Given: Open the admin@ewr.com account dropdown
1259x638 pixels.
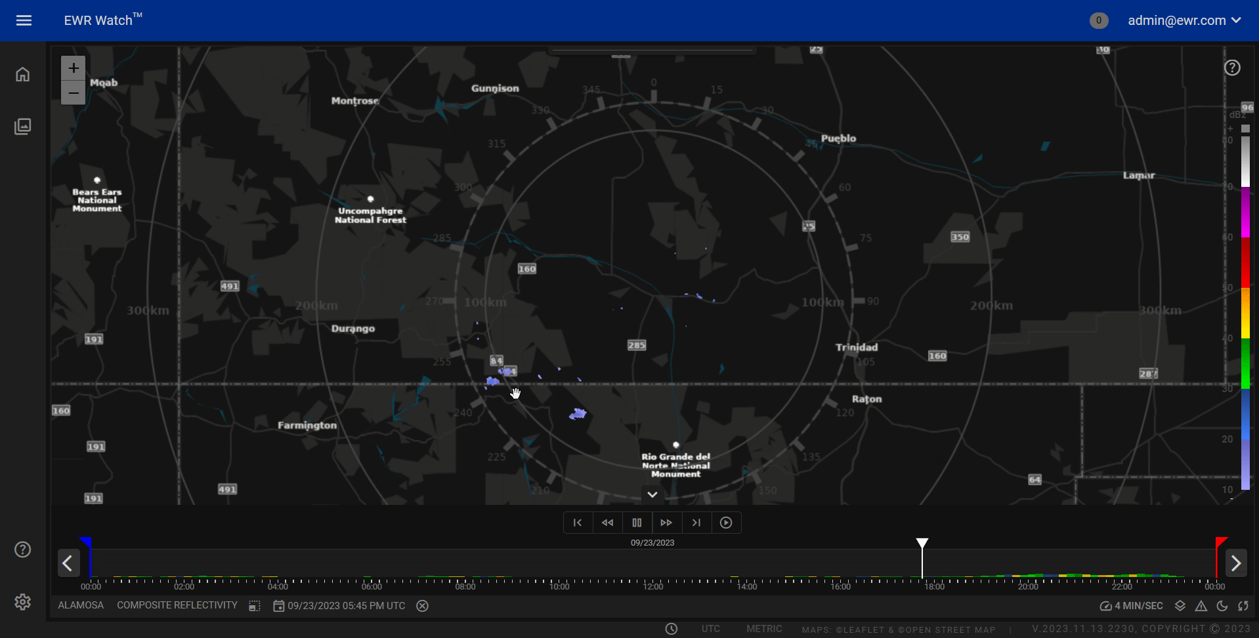Looking at the screenshot, I should pos(1184,20).
